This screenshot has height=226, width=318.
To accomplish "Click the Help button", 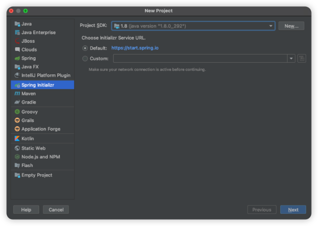I will coord(26,210).
